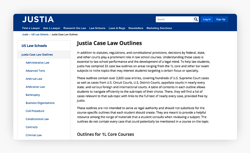Open the Antitrust Law outline

34,79
